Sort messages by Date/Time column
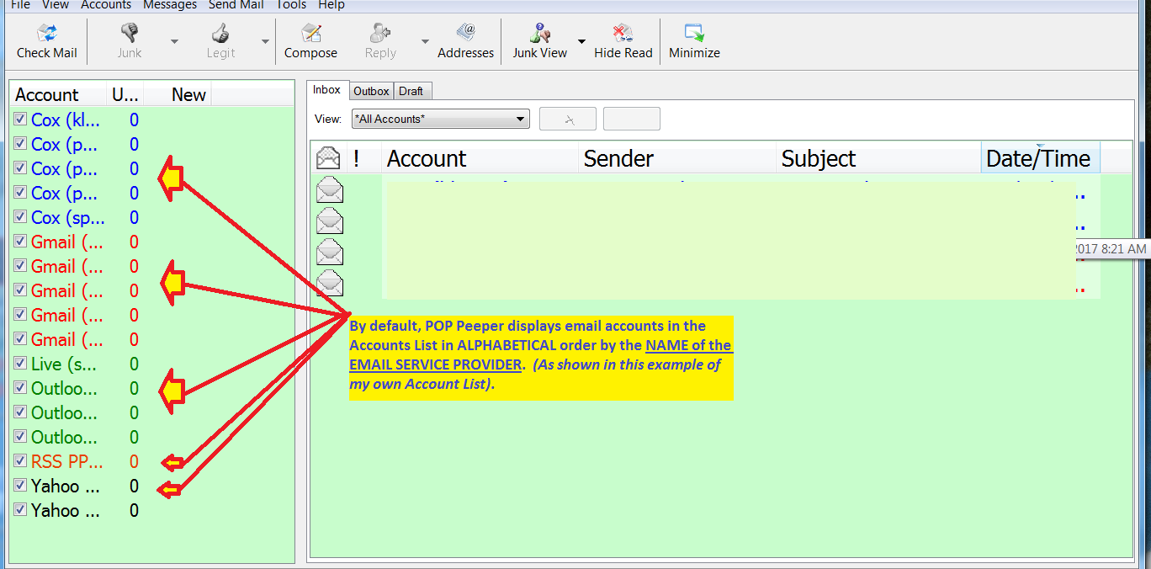This screenshot has width=1151, height=569. (x=1040, y=158)
